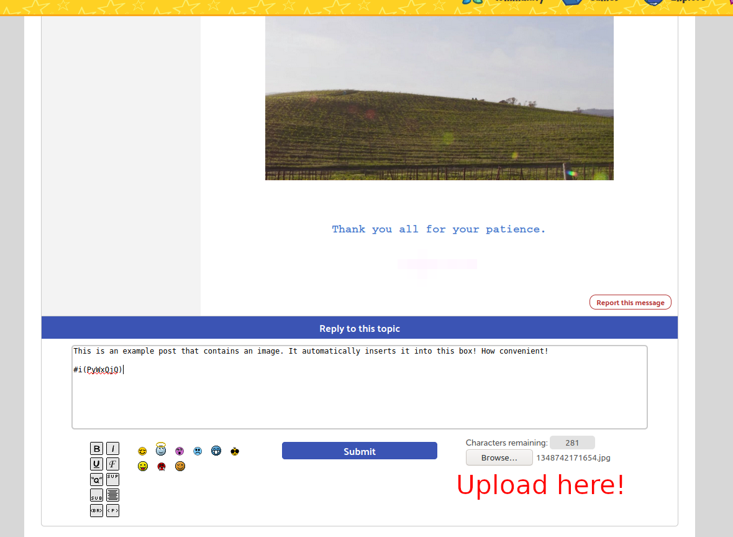The image size is (733, 537).
Task: Click the center-align text button
Action: pos(112,495)
